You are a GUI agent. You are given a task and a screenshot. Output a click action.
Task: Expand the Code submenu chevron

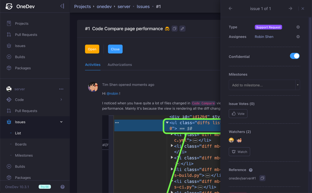click(61, 100)
